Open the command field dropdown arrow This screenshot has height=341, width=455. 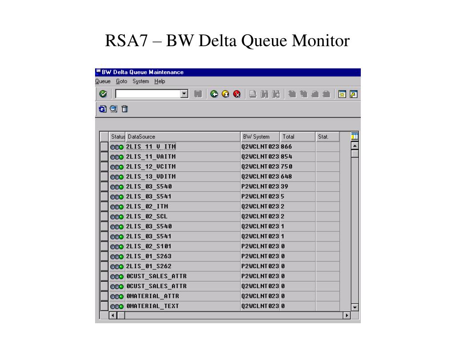point(184,94)
